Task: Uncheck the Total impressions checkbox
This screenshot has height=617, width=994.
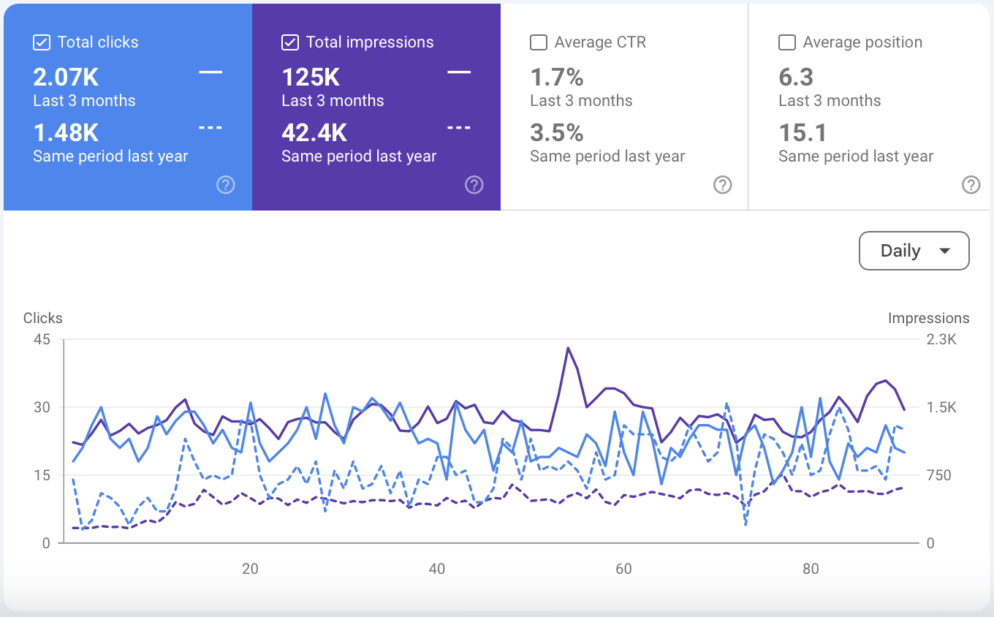Action: 290,42
